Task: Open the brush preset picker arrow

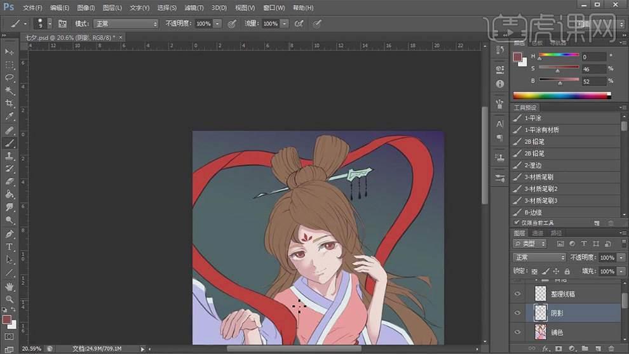Action: tap(50, 23)
